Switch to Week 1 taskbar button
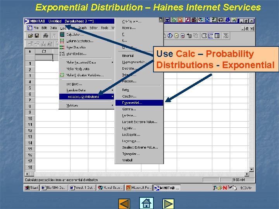 pos(83,188)
